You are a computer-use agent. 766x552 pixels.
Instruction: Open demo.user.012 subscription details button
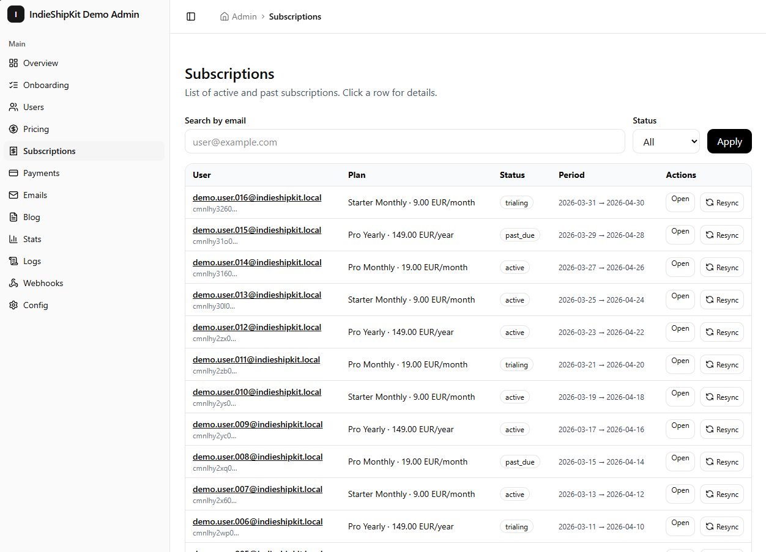click(680, 332)
